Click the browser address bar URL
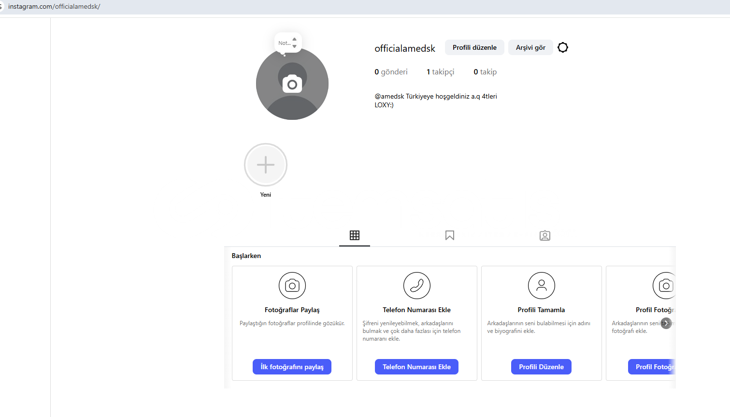Screen dimensions: 730x417 [54, 7]
